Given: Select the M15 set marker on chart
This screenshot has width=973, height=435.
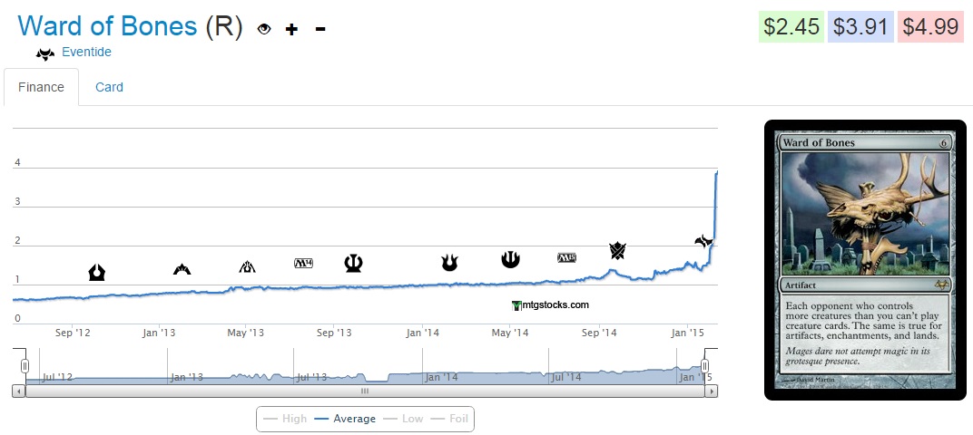Looking at the screenshot, I should (566, 258).
